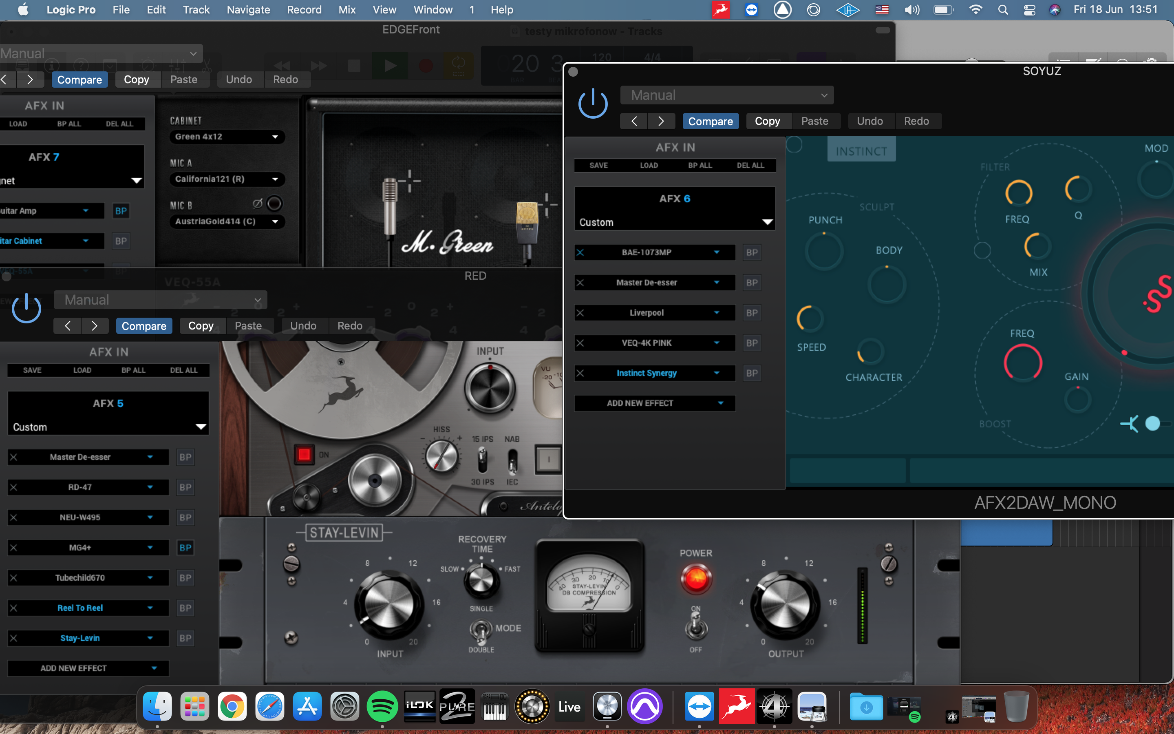This screenshot has width=1174, height=734.
Task: Click the MIC B round enable button
Action: [x=274, y=203]
